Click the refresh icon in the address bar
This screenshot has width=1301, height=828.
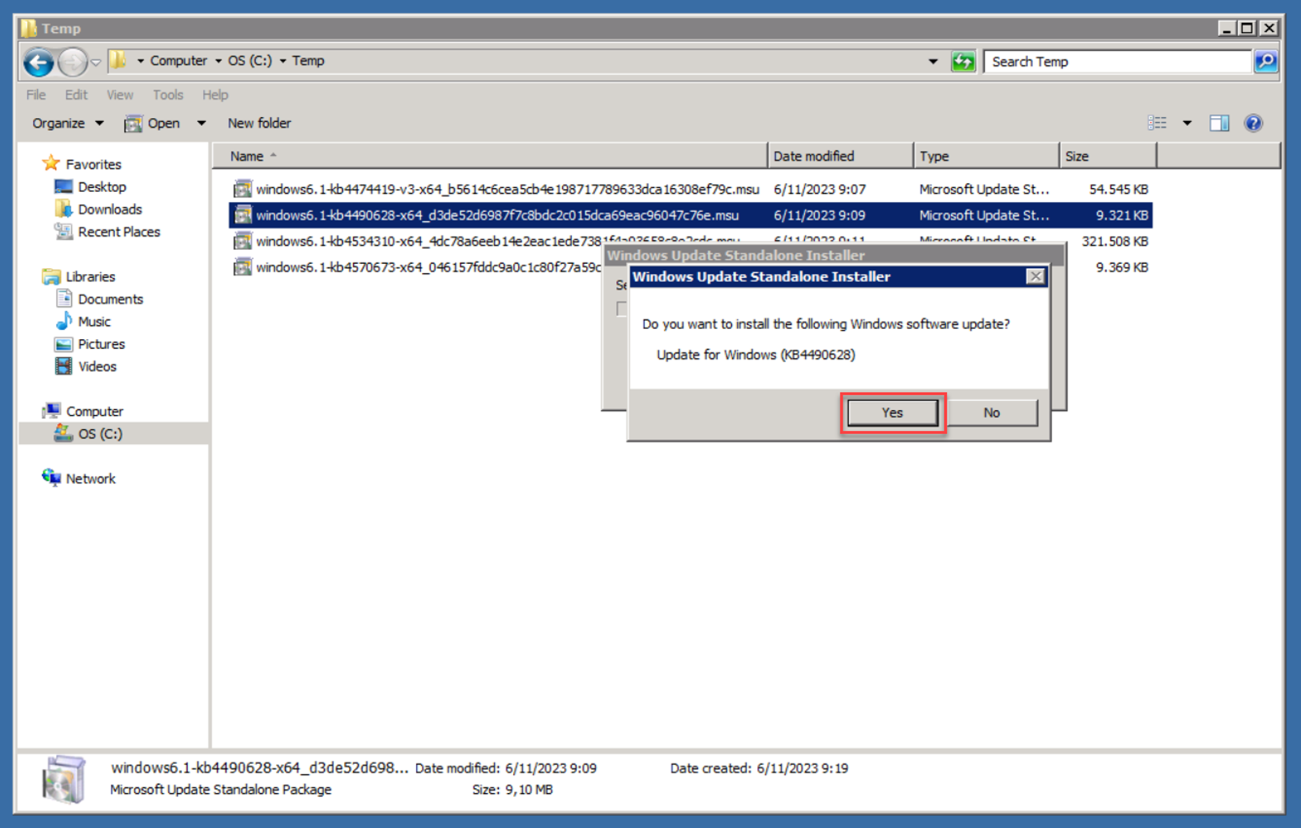(963, 61)
